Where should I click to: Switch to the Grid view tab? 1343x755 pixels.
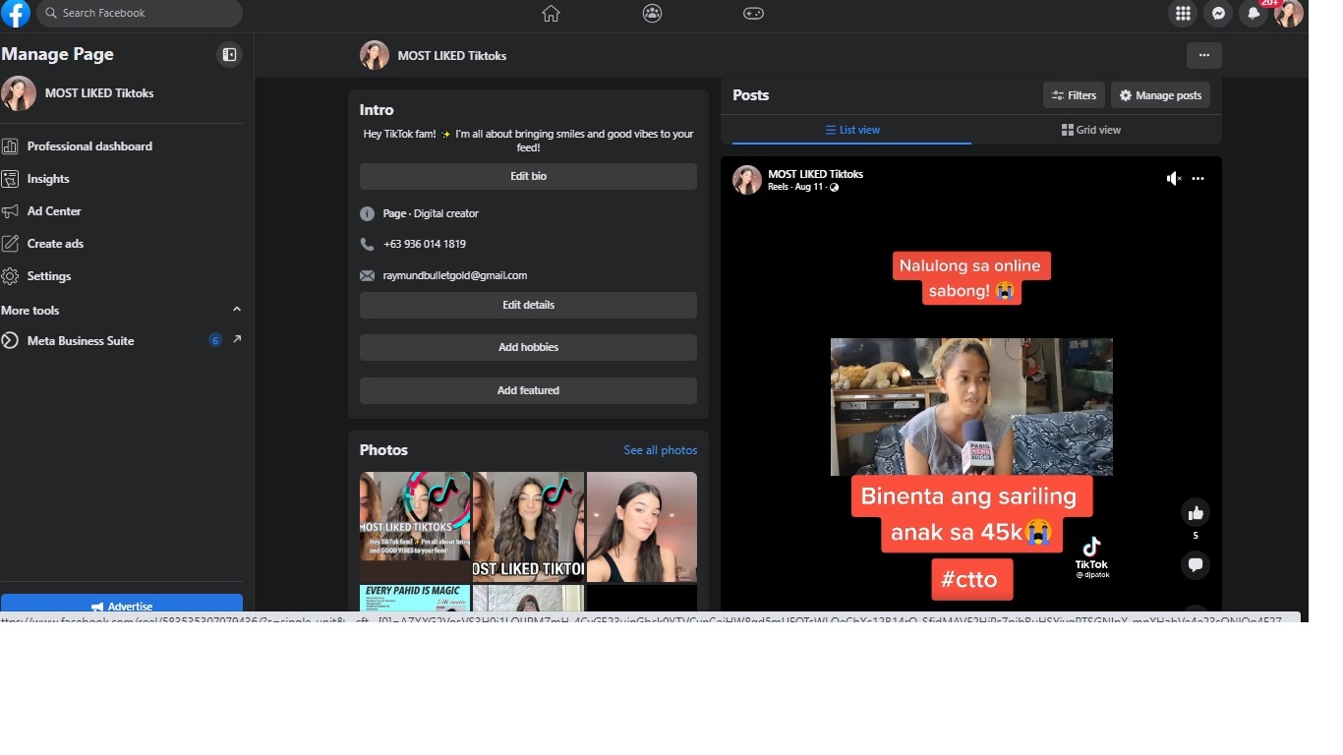(1091, 130)
